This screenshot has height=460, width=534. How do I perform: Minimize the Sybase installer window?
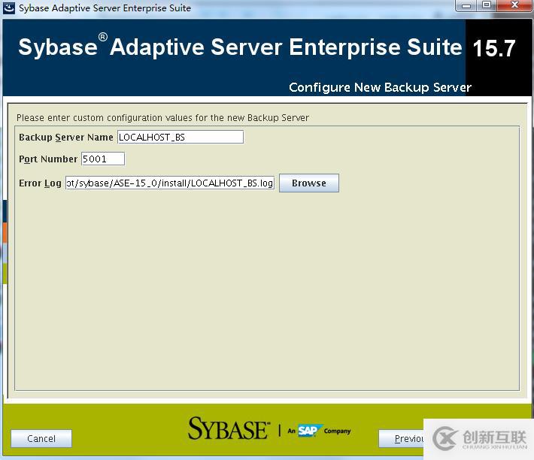click(x=467, y=6)
